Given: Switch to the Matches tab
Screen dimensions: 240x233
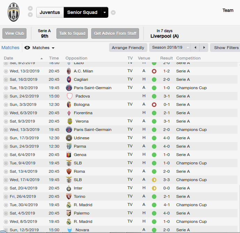Looking at the screenshot, I should pos(10,48).
